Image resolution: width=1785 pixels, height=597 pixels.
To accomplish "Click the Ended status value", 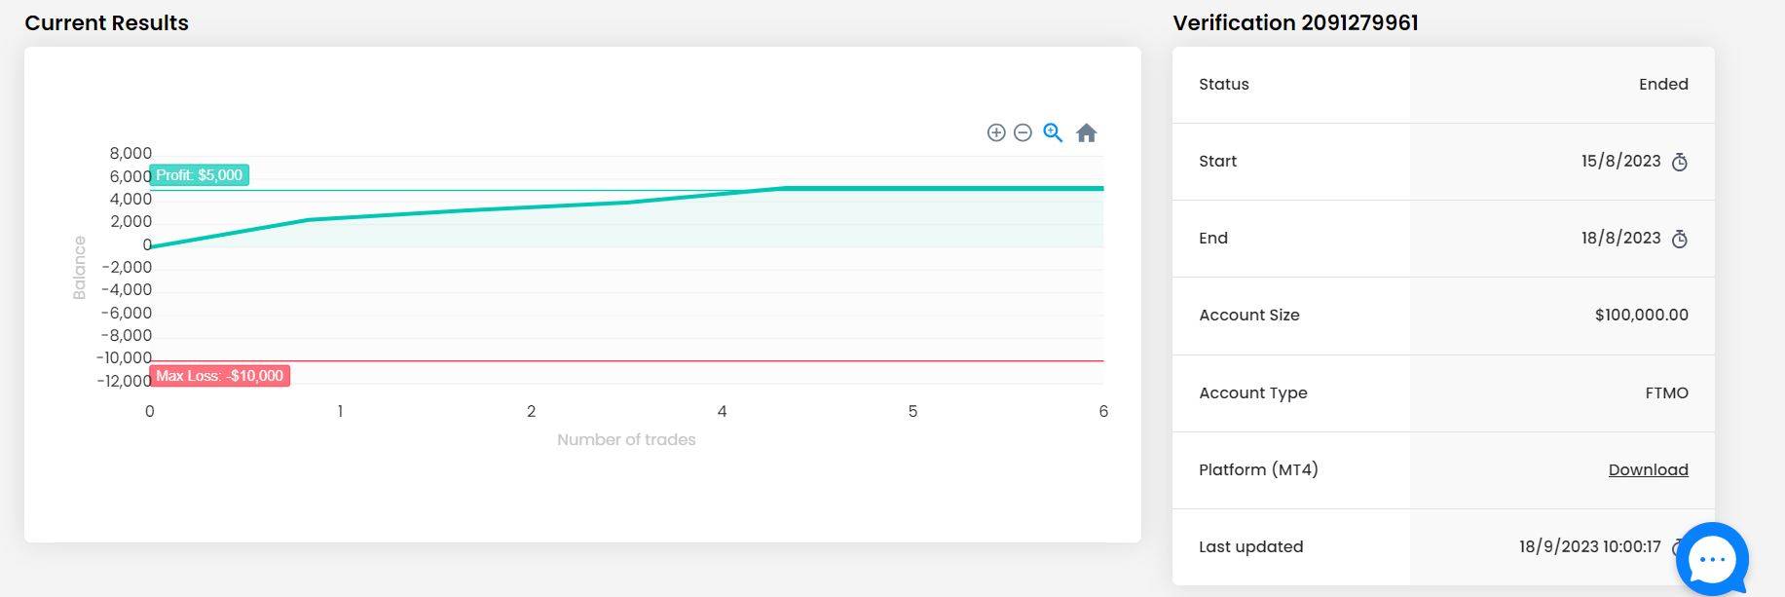I will click(1663, 85).
